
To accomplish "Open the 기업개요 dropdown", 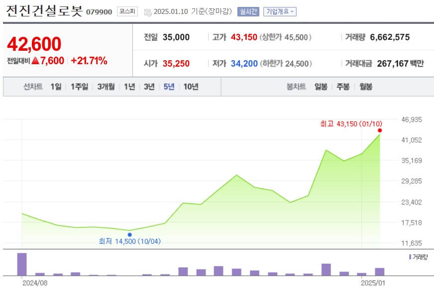I will (280, 11).
